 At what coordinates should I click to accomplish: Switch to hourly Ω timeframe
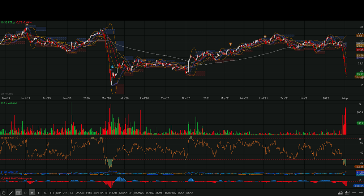click(x=25, y=193)
